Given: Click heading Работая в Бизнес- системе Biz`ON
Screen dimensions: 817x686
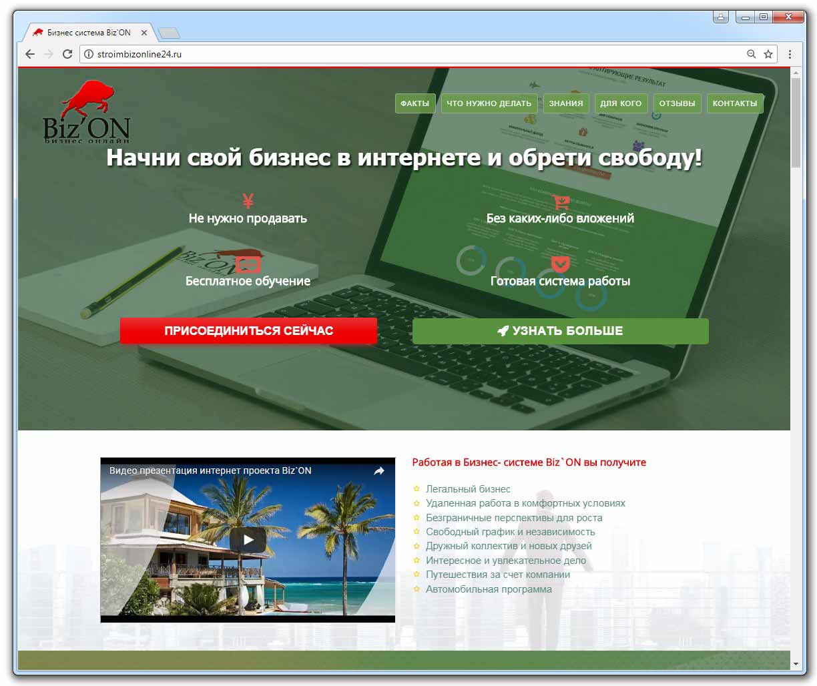Looking at the screenshot, I should (x=529, y=462).
